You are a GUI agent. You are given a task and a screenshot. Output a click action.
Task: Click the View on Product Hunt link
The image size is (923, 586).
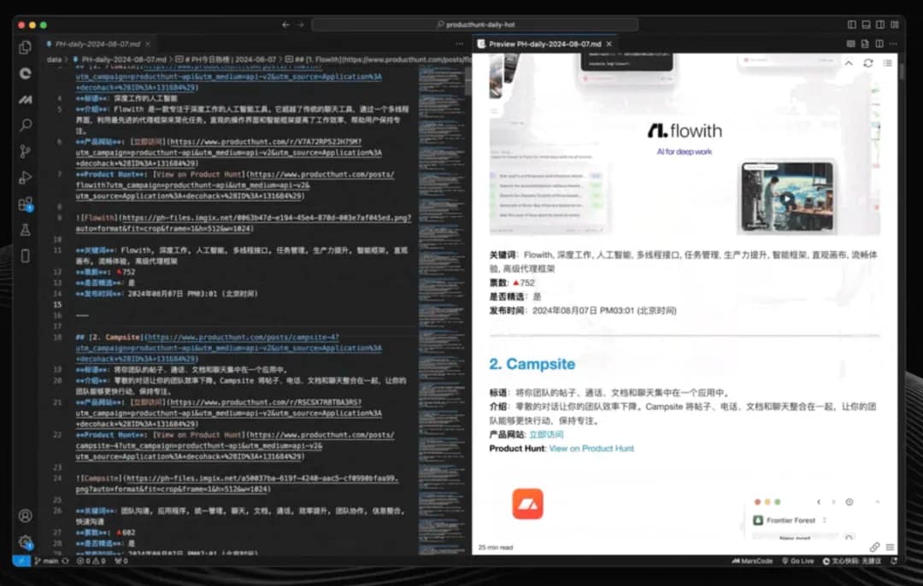tap(591, 448)
